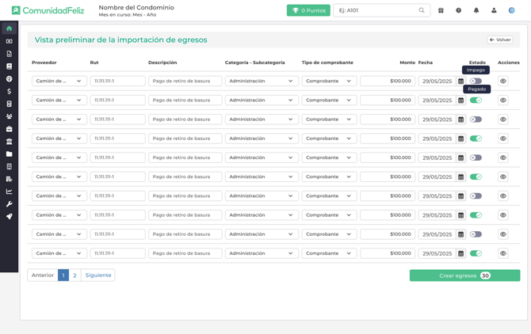The image size is (531, 334).
Task: Preview last row with eye icon
Action: pos(503,253)
